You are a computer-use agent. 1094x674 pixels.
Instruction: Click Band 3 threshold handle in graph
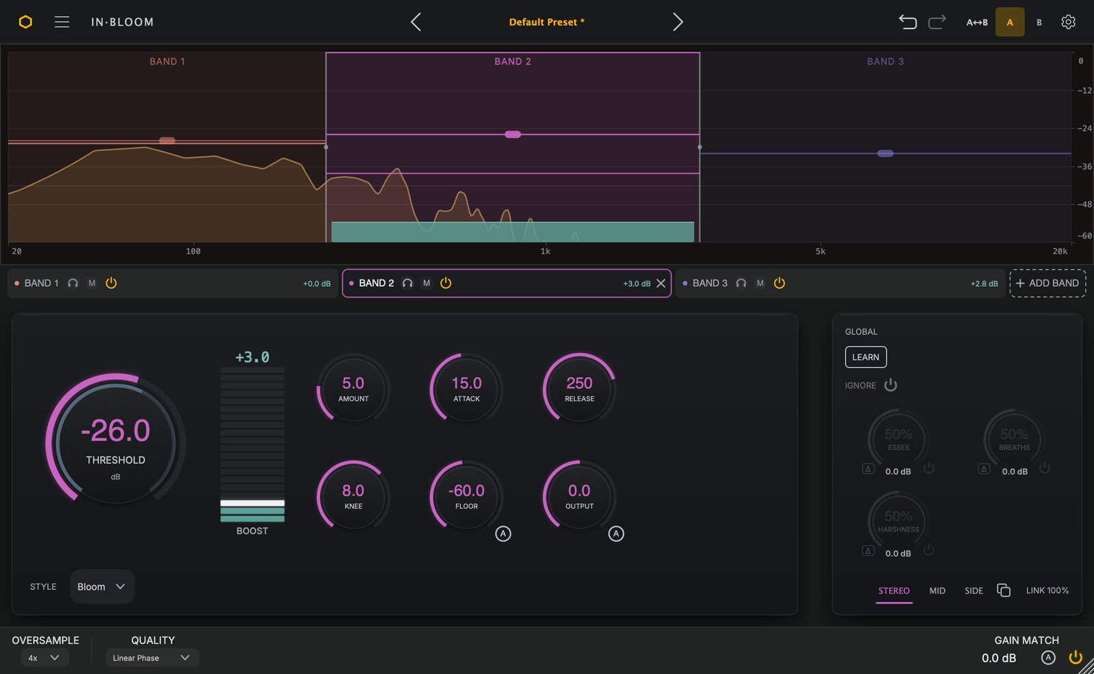[885, 154]
